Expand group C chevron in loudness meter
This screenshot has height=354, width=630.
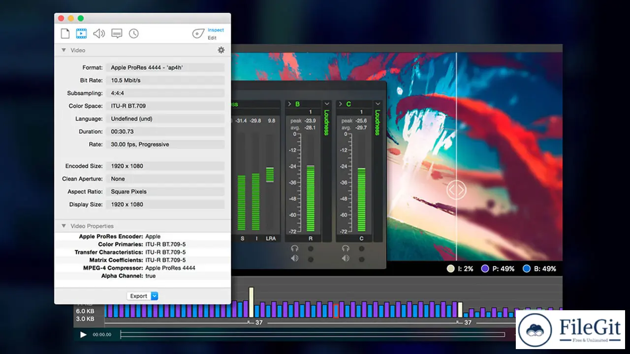pos(341,104)
